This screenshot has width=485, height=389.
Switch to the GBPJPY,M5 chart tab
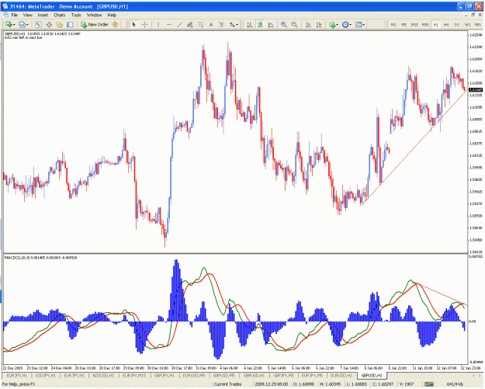[x=284, y=375]
